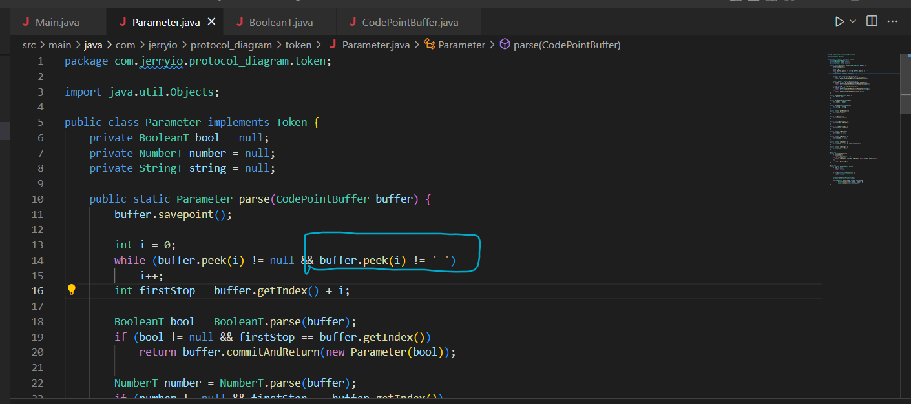The image size is (911, 404).
Task: Click 'Token' in the class declaration
Action: click(292, 122)
